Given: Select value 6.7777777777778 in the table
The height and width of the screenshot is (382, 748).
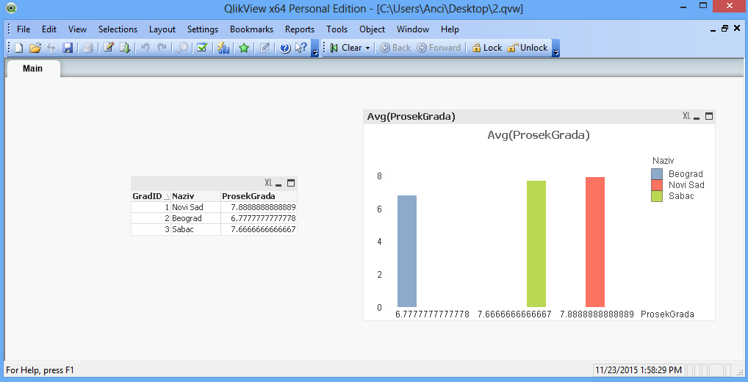Looking at the screenshot, I should pyautogui.click(x=259, y=218).
